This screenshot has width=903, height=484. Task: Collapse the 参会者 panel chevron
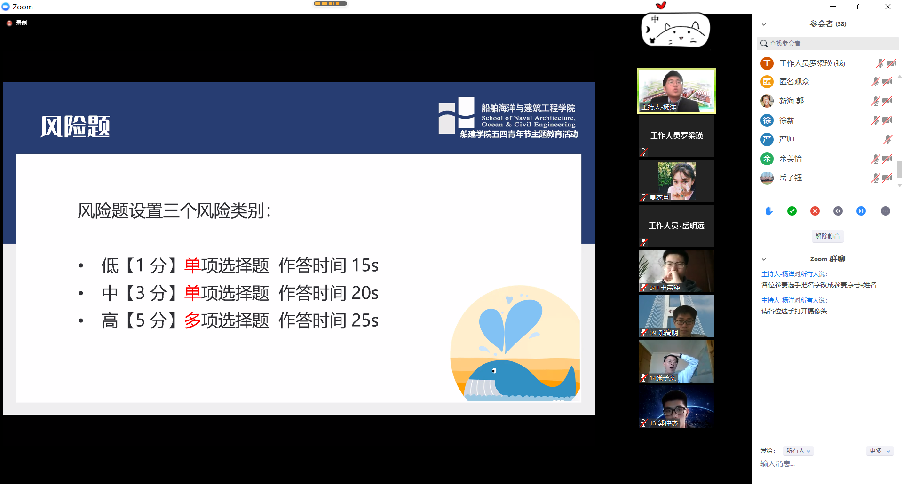[763, 23]
